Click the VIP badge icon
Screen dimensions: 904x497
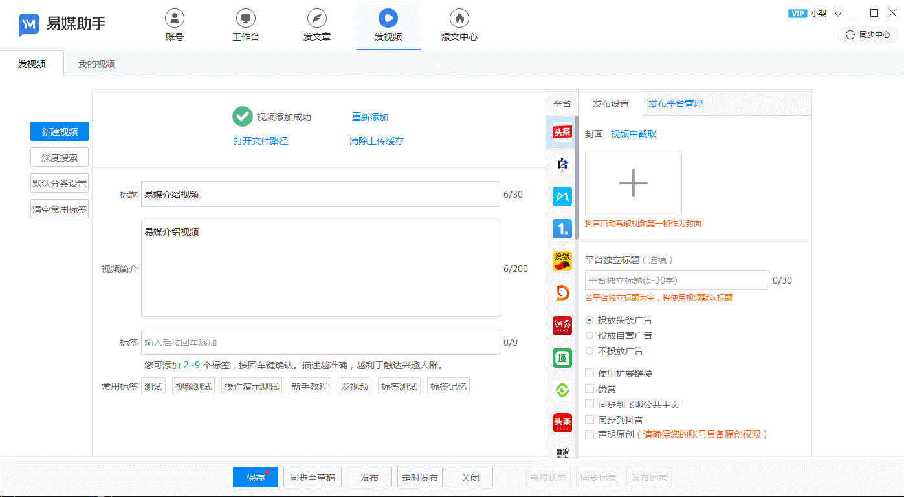797,13
